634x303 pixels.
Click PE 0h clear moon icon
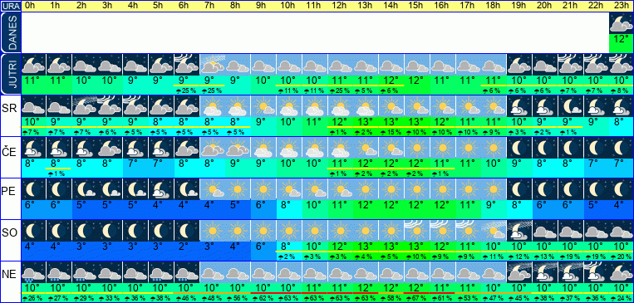point(33,188)
